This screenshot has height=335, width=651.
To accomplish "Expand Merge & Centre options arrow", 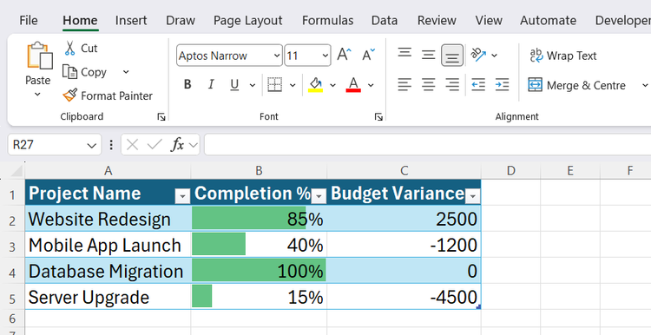I will [x=645, y=85].
